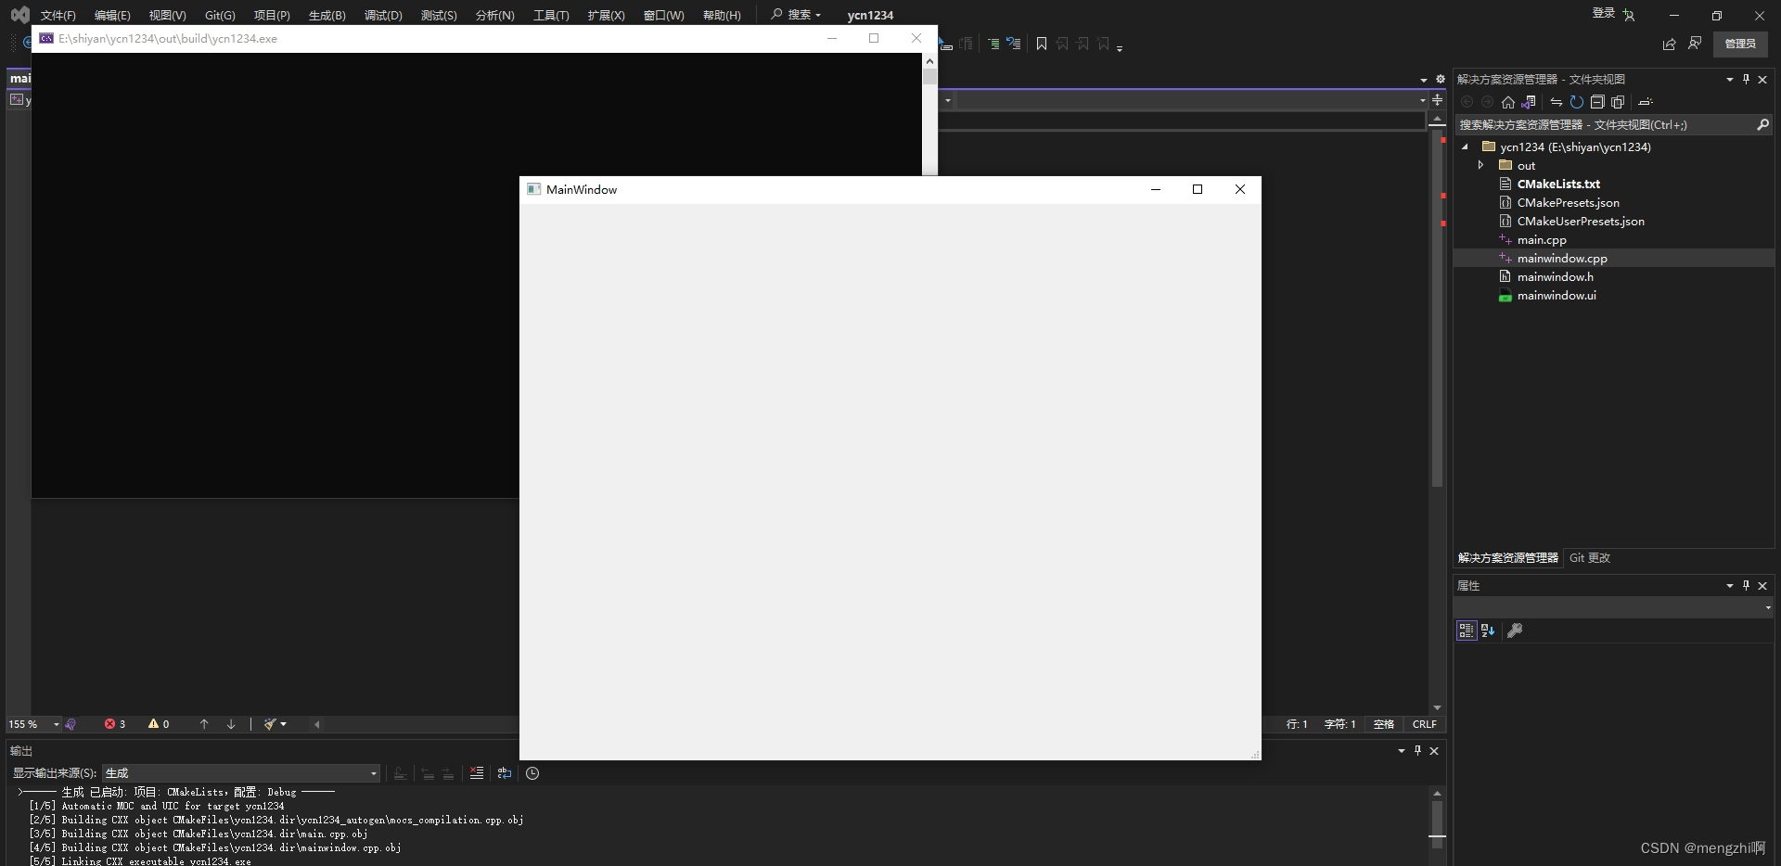
Task: Toggle word wrap in output panel
Action: pos(504,772)
